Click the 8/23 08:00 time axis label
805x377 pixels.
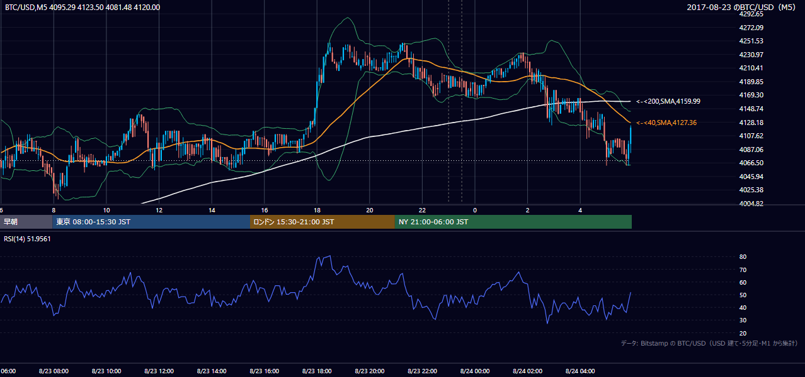coord(54,371)
